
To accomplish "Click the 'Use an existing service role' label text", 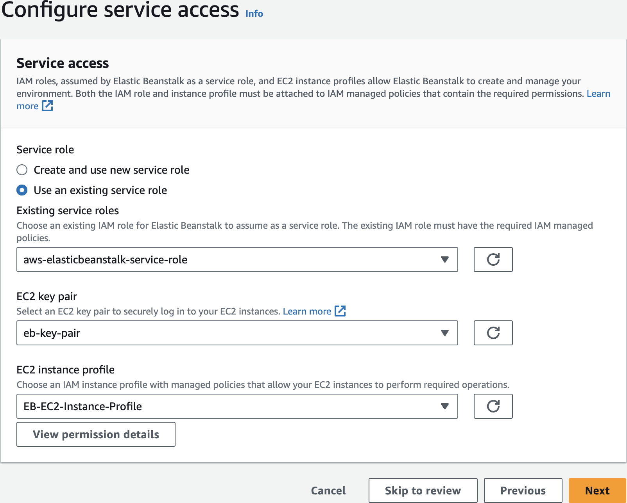I will click(100, 190).
